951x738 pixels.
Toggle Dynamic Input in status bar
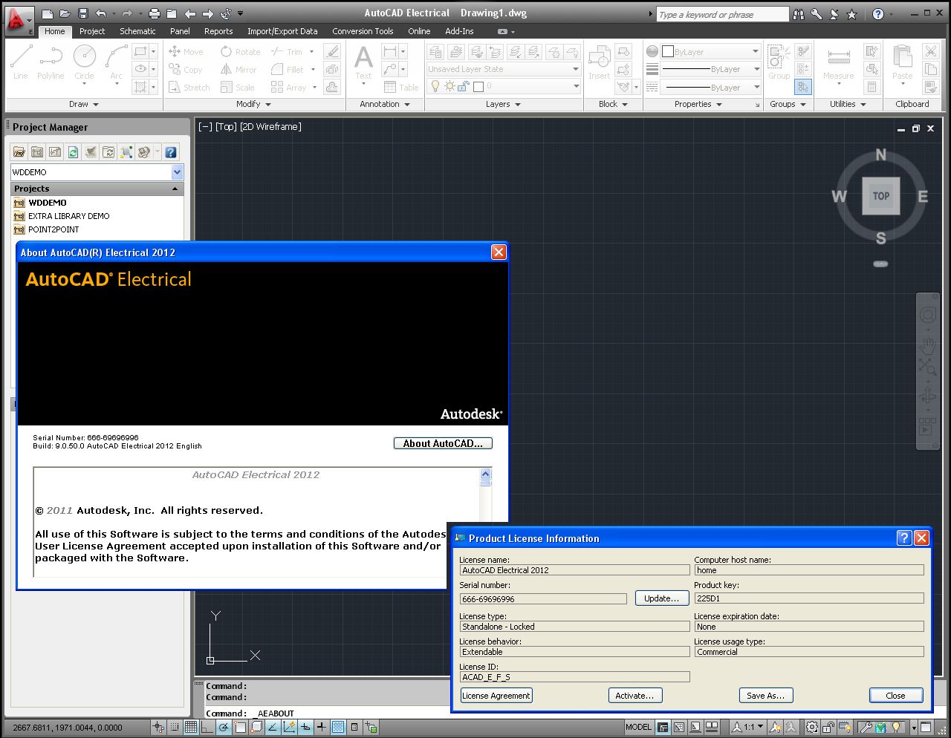[x=305, y=727]
